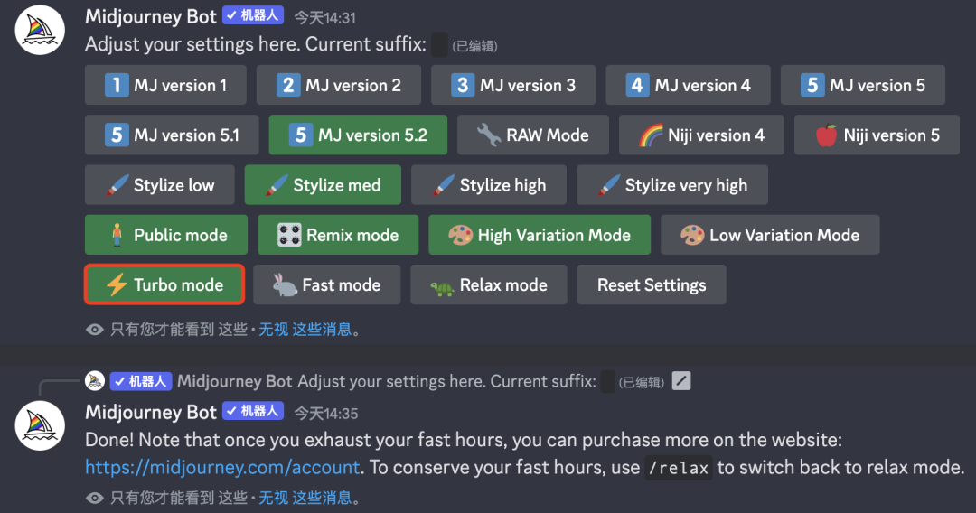
Task: Switch to MJ version 5
Action: pos(863,85)
